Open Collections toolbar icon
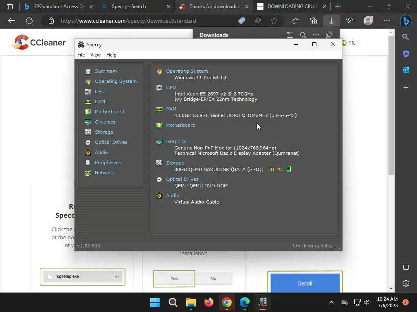The height and width of the screenshot is (312, 417). (x=314, y=21)
